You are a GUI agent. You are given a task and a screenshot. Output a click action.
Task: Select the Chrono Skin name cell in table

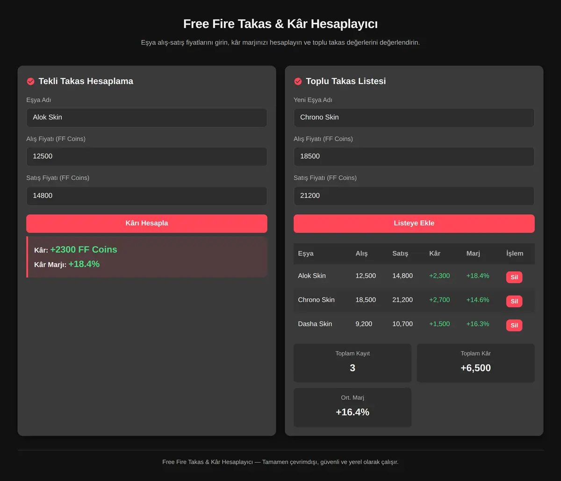[316, 300]
